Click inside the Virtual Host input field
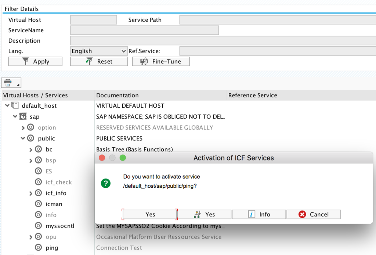376x255 pixels. click(93, 19)
